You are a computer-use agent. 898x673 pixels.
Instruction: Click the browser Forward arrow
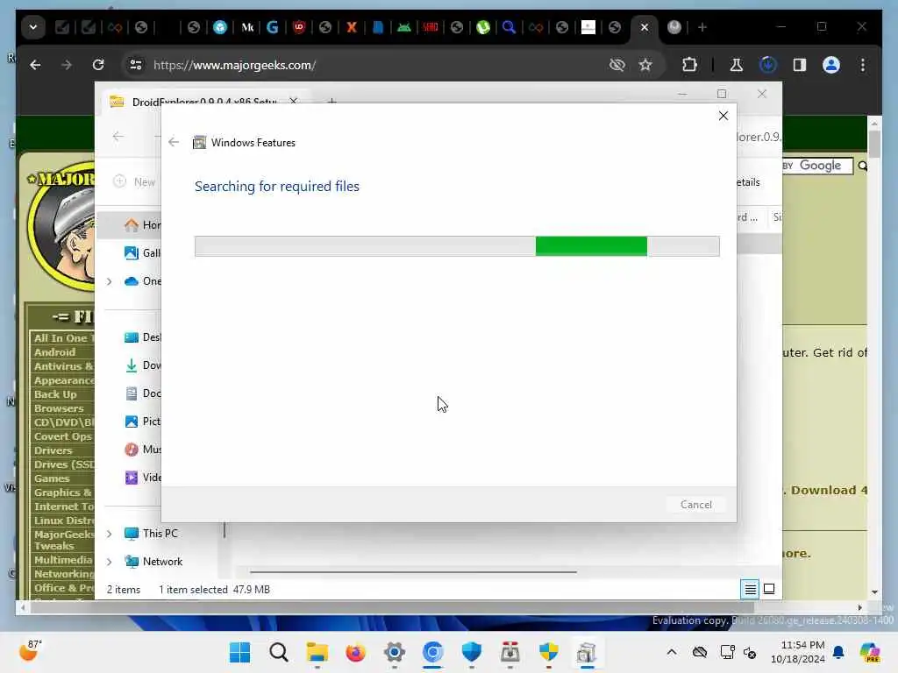click(67, 65)
